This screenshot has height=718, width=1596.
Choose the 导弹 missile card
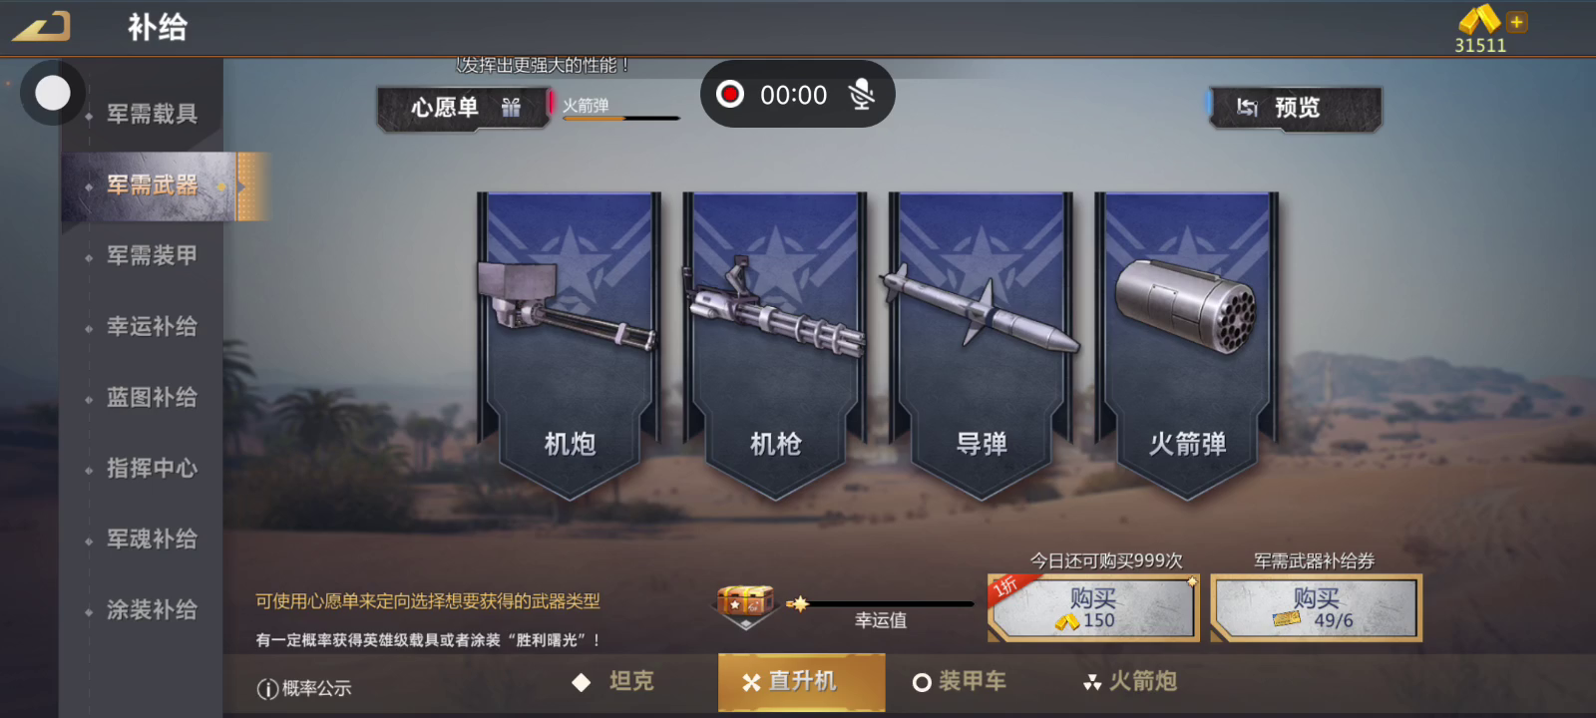[982, 346]
